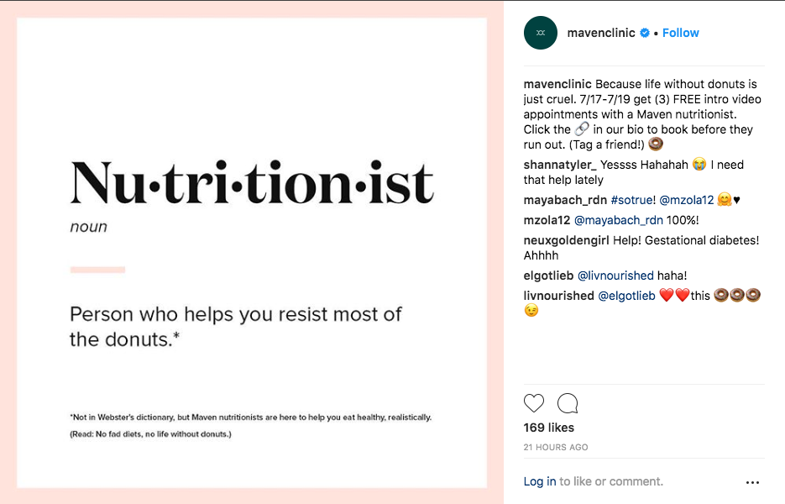Screen dimensions: 785x504
Task: Click the 21 hours ago timestamp
Action: [x=556, y=448]
